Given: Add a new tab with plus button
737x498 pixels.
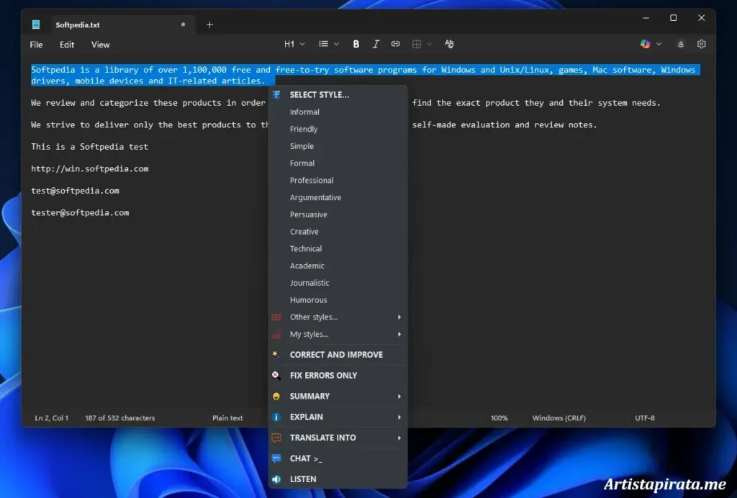Looking at the screenshot, I should point(209,25).
